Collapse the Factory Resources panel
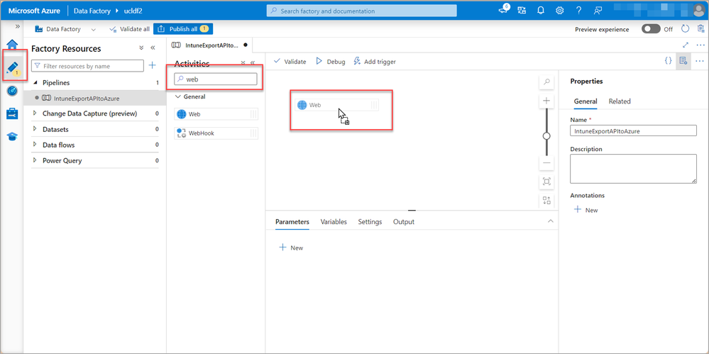Viewport: 709px width, 354px height. click(x=153, y=48)
